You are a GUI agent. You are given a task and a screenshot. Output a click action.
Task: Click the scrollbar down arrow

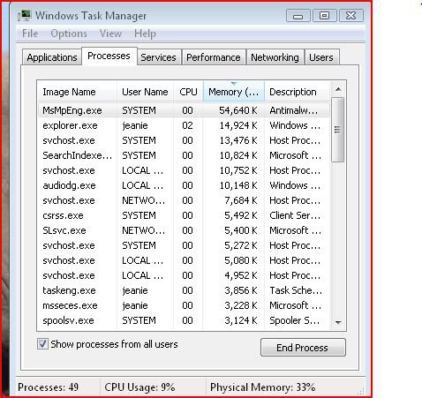338,323
